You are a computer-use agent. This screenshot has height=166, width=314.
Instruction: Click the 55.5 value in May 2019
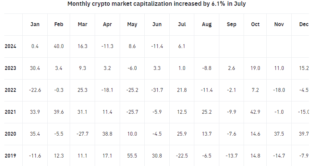pyautogui.click(x=132, y=156)
